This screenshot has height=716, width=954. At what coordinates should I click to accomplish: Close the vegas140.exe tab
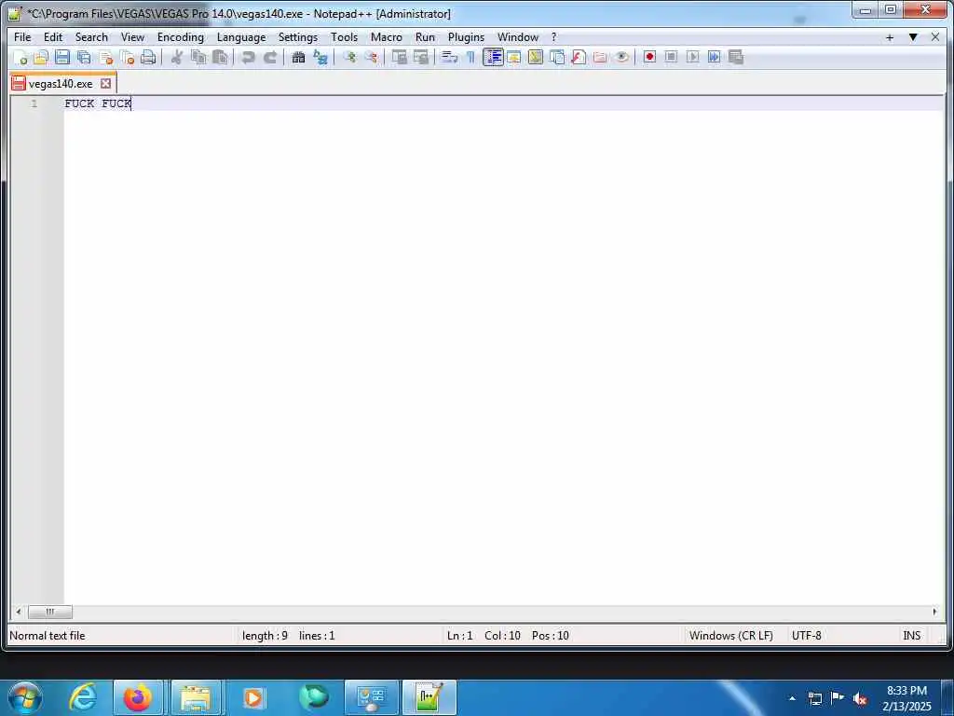pyautogui.click(x=106, y=83)
